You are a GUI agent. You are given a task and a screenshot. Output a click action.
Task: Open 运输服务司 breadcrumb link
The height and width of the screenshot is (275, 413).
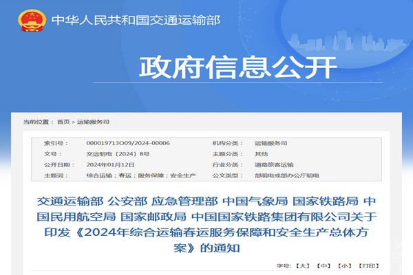click(x=93, y=122)
